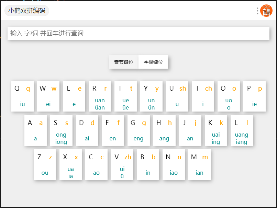This screenshot has height=208, width=277.
Task: Switch to the 字根键位 tab
Action: coord(153,62)
